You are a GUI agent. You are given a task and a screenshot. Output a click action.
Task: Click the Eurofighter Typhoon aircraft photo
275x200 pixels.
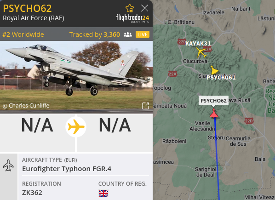point(76,76)
